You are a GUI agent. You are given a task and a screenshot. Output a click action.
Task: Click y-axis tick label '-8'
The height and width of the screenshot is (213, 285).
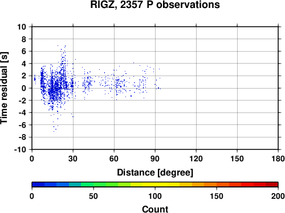22,137
